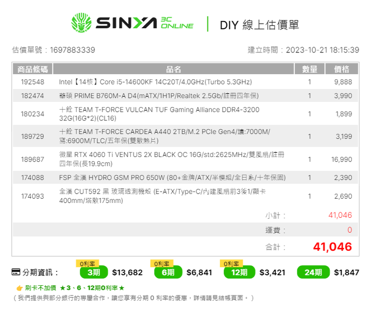371x313 pixels.
Task: Click the quantity in the i5-14600KF row
Action: pyautogui.click(x=310, y=82)
